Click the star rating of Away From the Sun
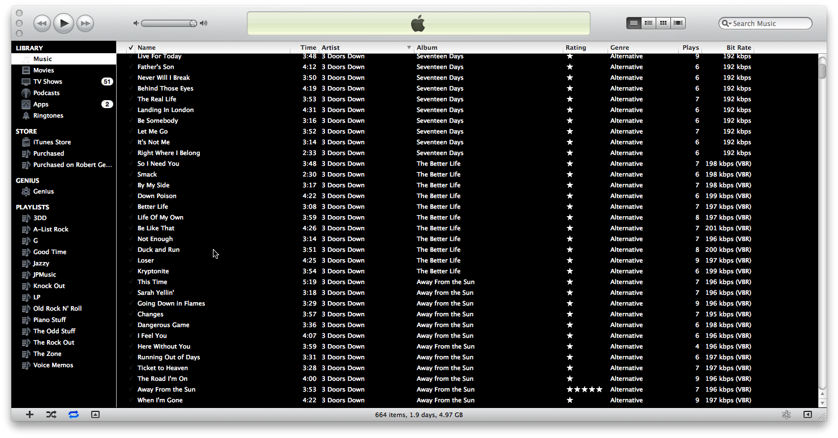This screenshot has width=838, height=438. 584,389
